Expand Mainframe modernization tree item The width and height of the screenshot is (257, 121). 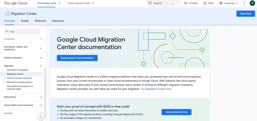pyautogui.click(x=5, y=82)
